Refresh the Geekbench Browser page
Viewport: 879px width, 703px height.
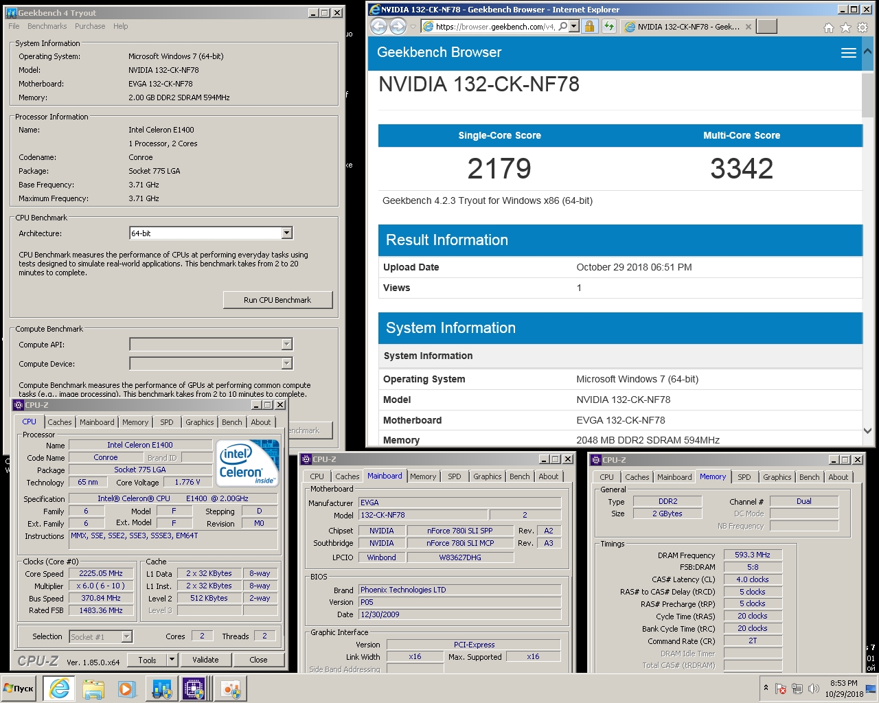(609, 26)
